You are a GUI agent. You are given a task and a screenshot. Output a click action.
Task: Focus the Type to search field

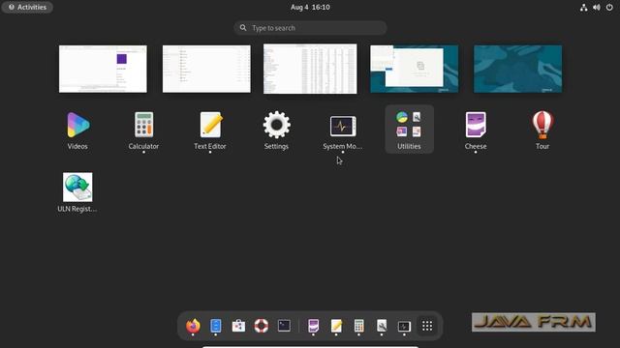tap(310, 28)
